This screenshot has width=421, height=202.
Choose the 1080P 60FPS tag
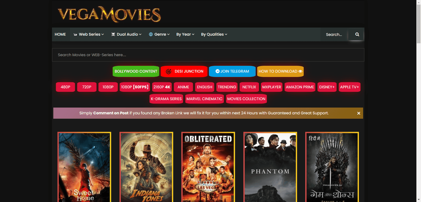pos(135,87)
